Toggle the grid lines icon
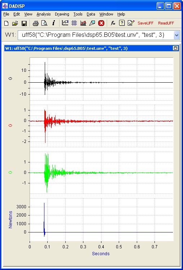This screenshot has height=270, width=183. click(x=74, y=23)
